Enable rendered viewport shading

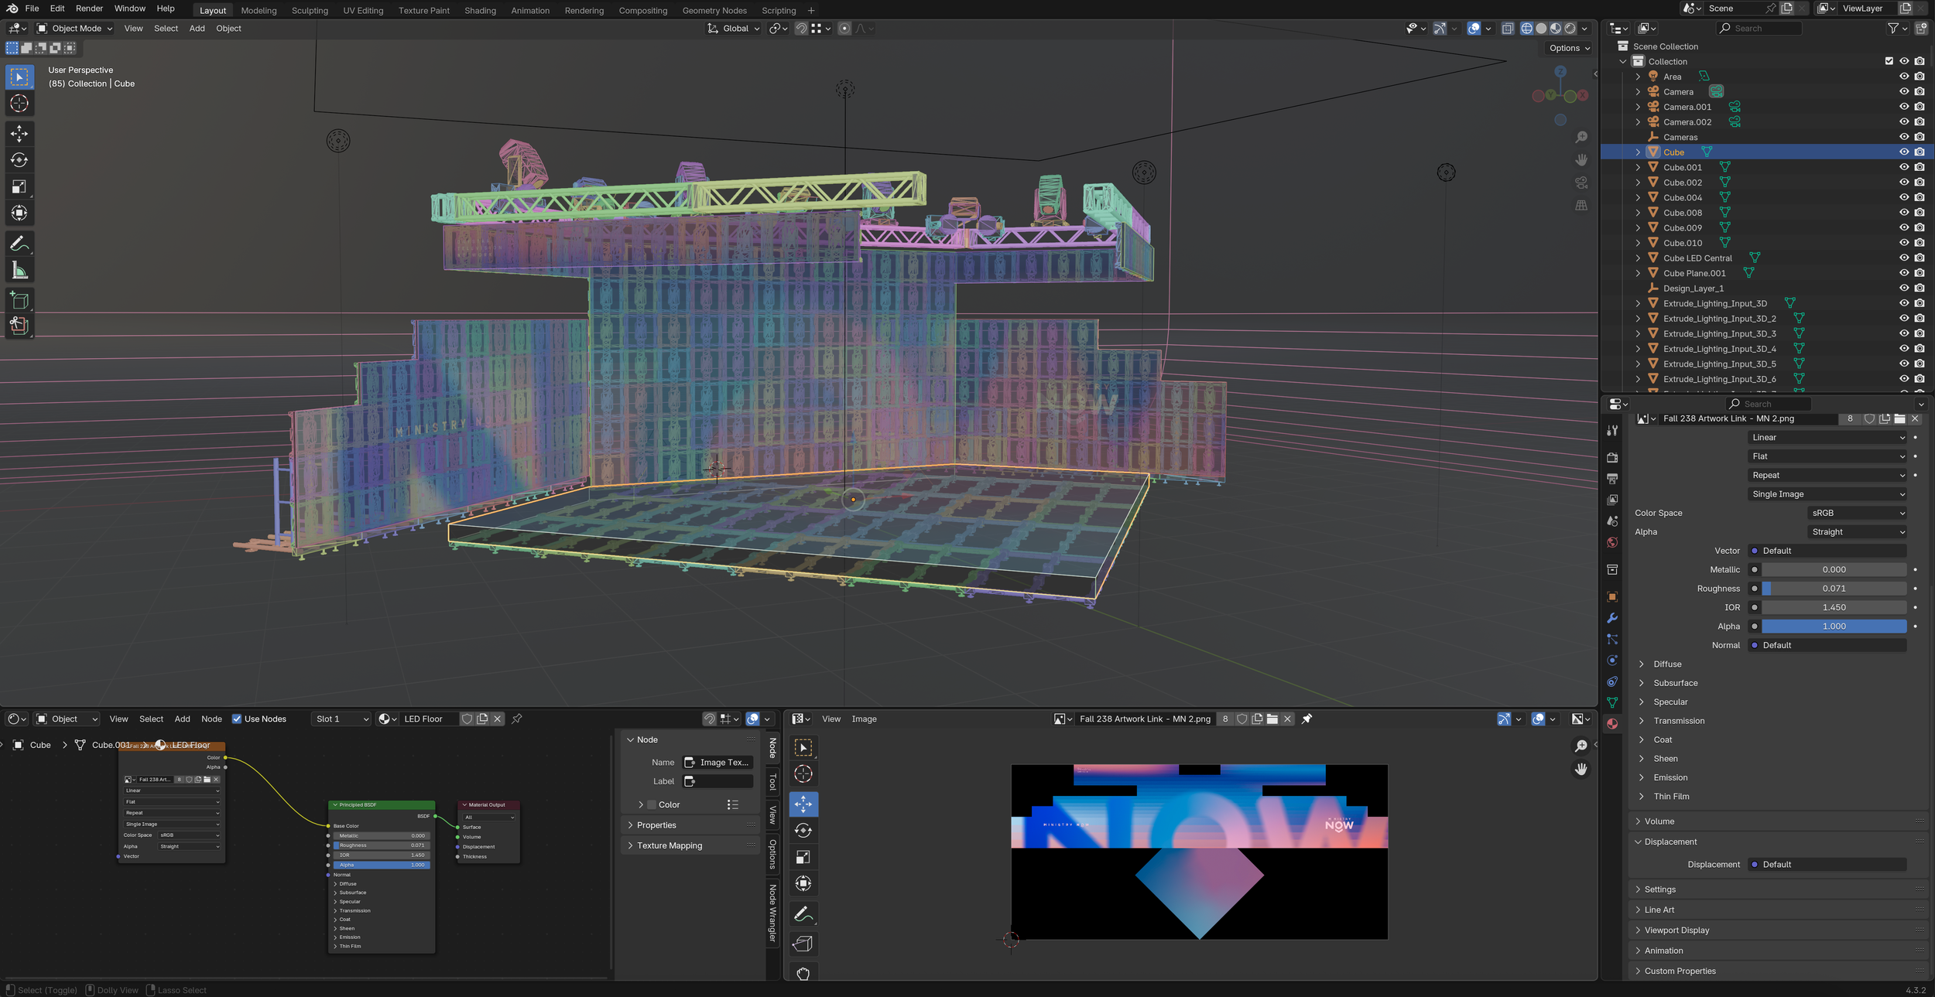[1570, 28]
